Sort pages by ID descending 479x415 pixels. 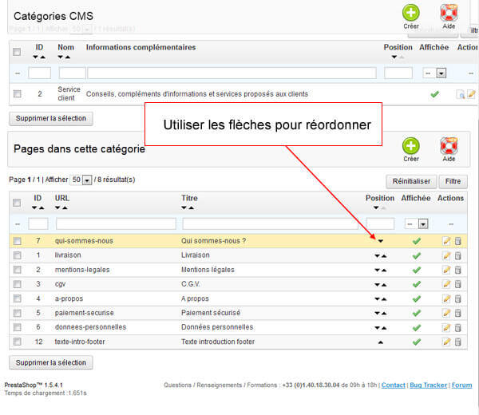(34, 208)
